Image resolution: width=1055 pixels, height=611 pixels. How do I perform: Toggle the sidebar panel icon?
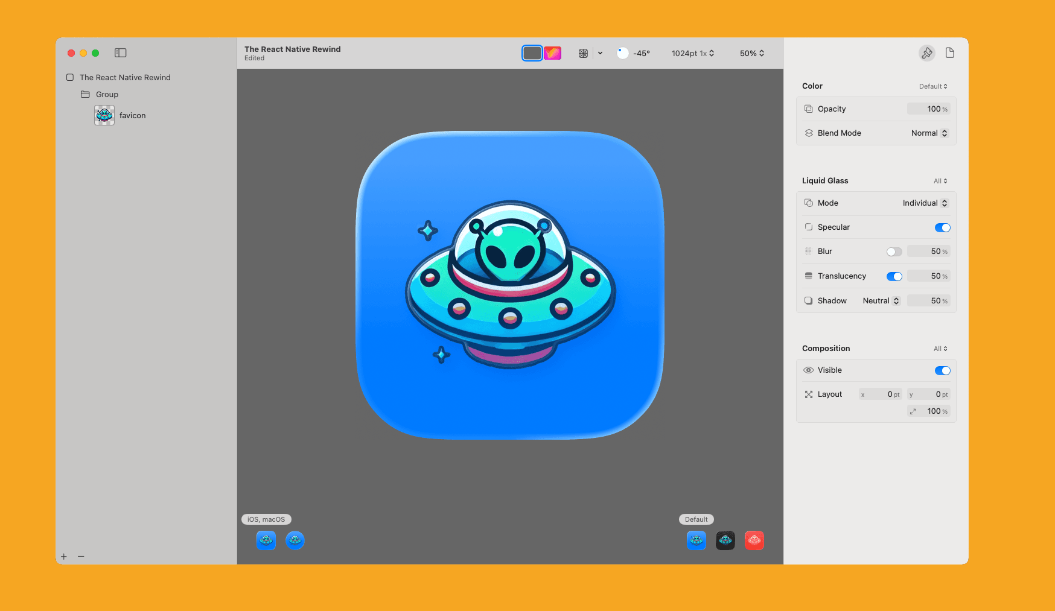(121, 53)
